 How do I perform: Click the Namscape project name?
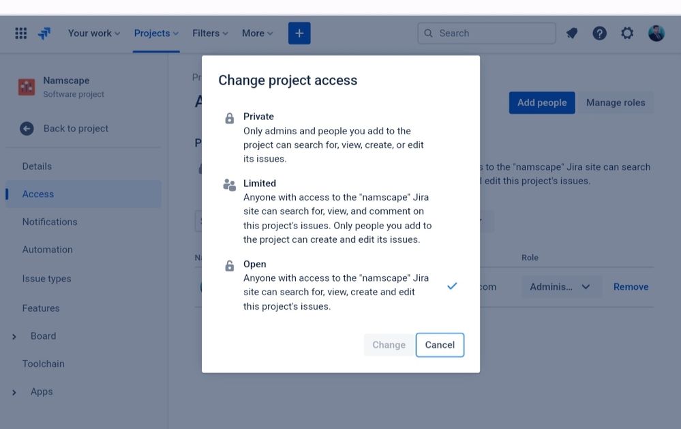click(66, 80)
